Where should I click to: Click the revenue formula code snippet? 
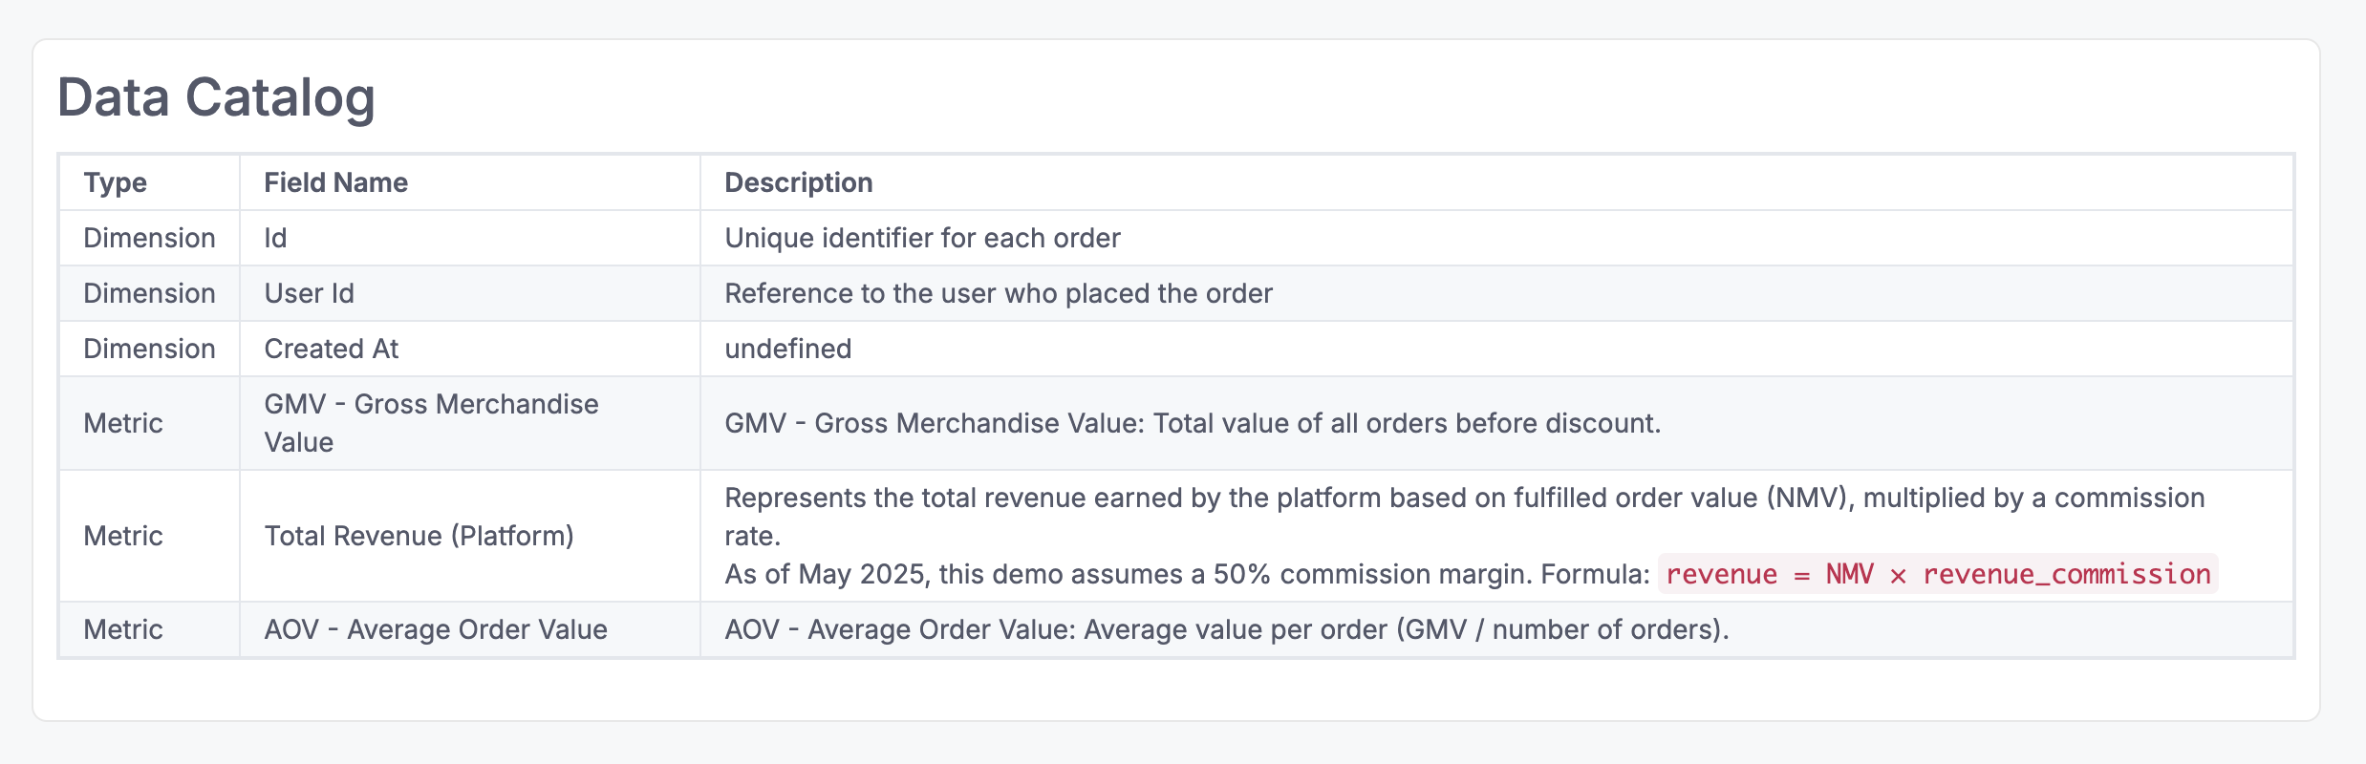pos(1937,574)
